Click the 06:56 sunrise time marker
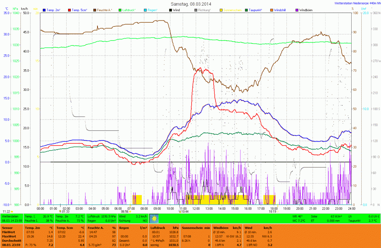 (x=125, y=212)
